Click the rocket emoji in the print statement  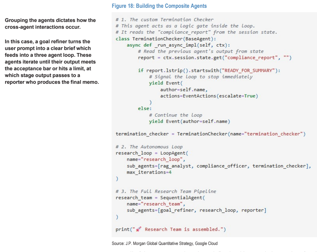(139, 229)
